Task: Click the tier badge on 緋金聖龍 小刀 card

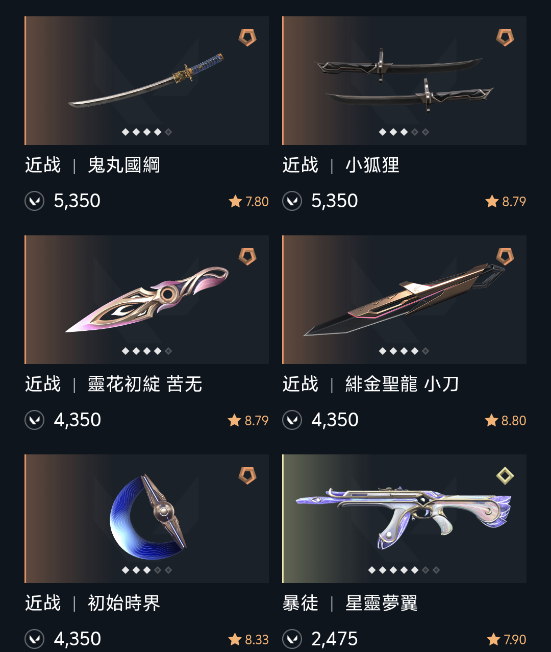Action: (505, 256)
